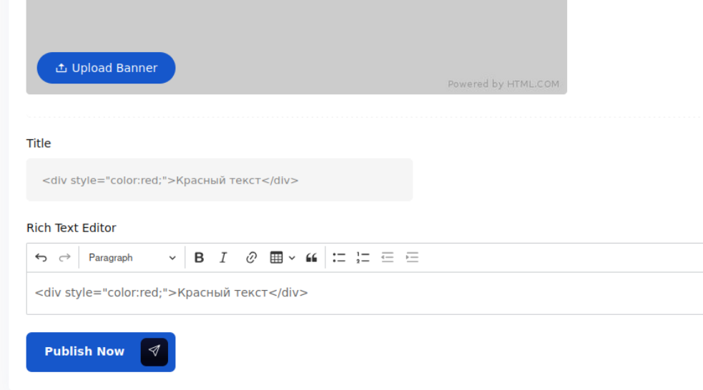
Task: Decrease indent with the outdent icon
Action: pyautogui.click(x=388, y=258)
